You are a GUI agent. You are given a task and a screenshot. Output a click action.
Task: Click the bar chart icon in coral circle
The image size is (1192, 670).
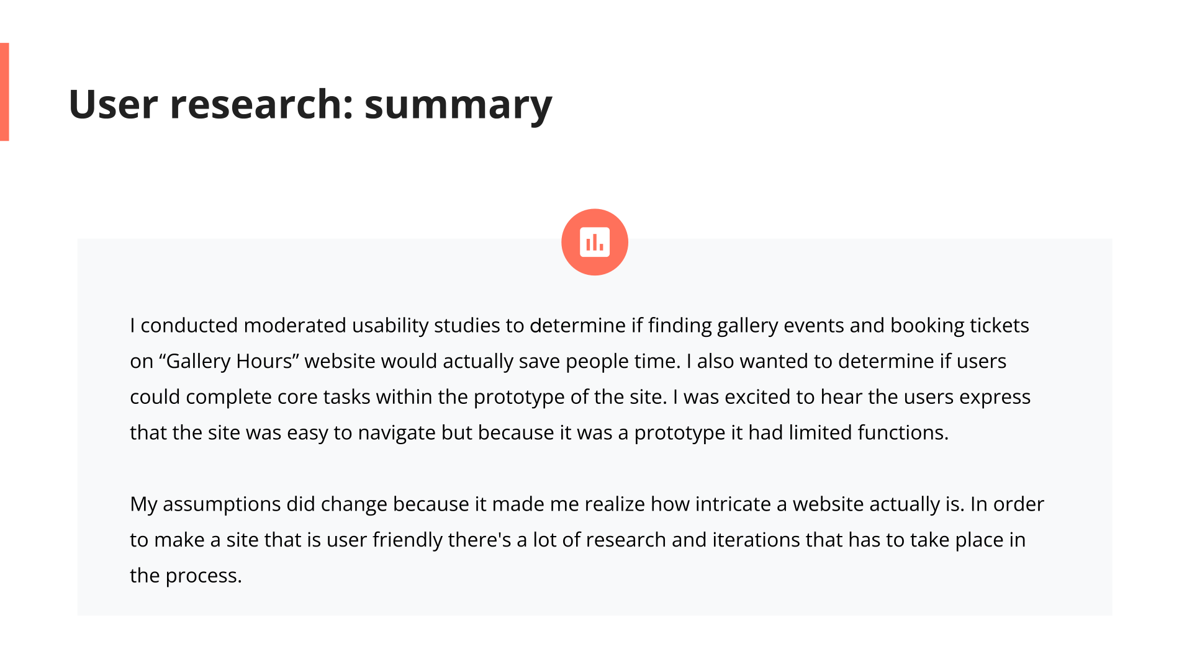594,242
